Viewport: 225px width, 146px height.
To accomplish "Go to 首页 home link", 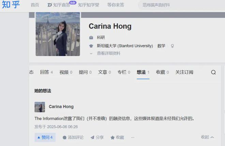I will tap(35, 5).
